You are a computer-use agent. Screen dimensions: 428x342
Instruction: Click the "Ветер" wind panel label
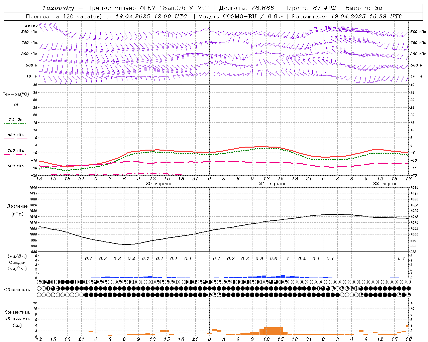pyautogui.click(x=31, y=25)
